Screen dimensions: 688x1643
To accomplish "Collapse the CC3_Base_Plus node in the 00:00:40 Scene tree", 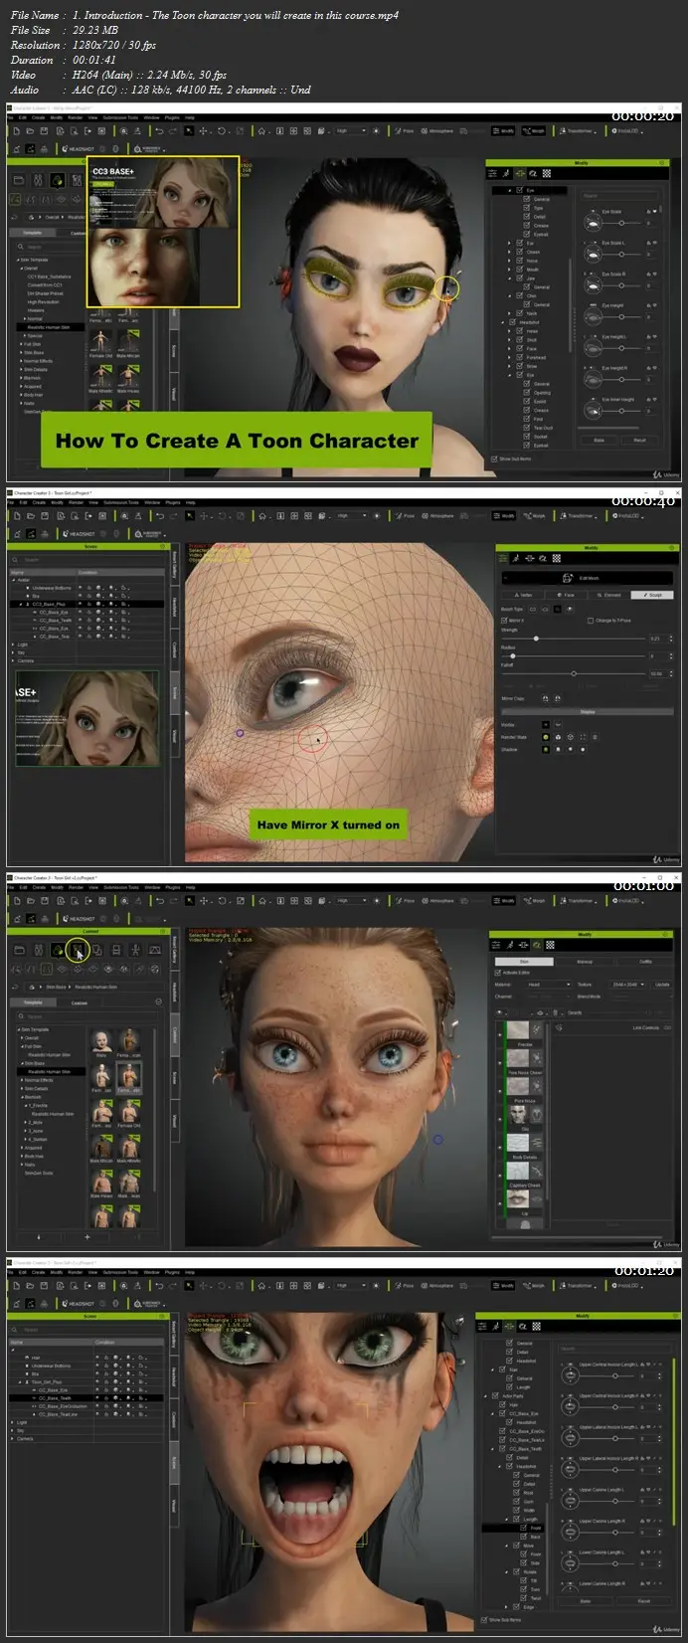I will coord(21,604).
